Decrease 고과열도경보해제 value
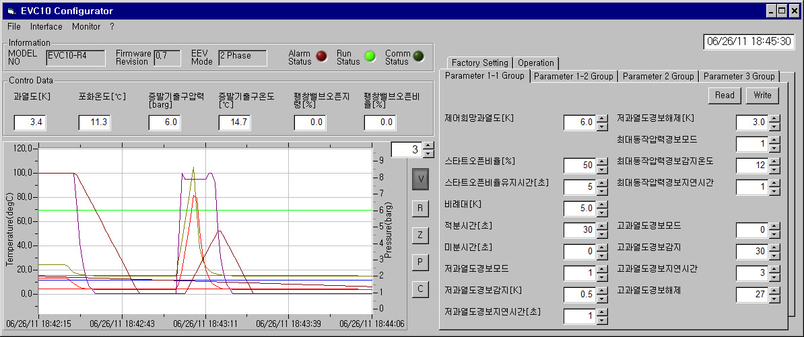Image resolution: width=804 pixels, height=337 pixels. [775, 298]
